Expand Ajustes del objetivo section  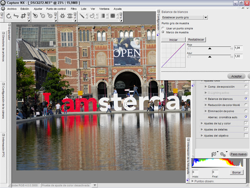pyautogui.click(x=202, y=135)
